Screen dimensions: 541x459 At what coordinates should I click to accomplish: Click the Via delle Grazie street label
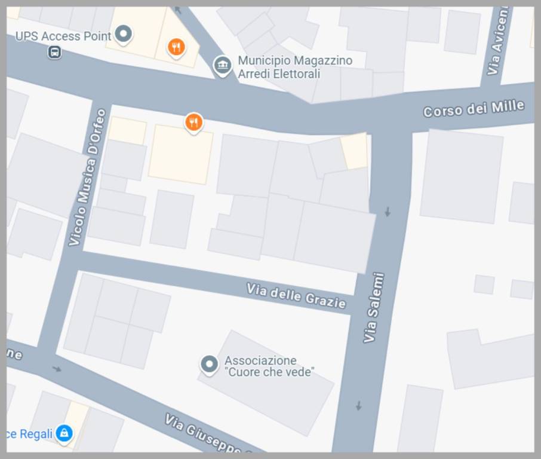(296, 296)
